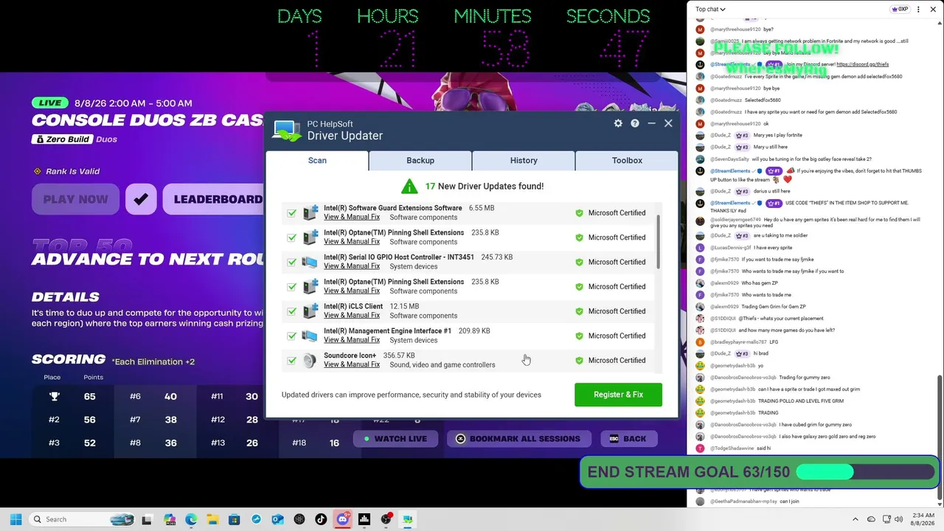Screen dimensions: 944x531
Task: Click the 0XP badge in chat header
Action: [x=900, y=10]
